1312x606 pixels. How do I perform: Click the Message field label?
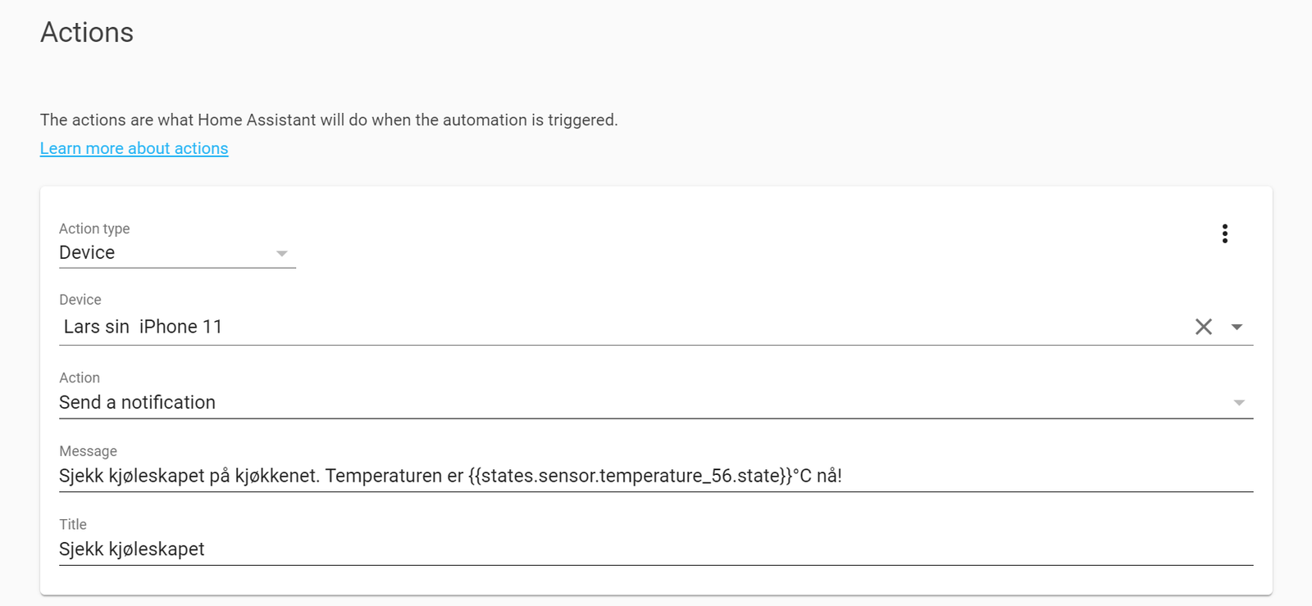[x=88, y=451]
